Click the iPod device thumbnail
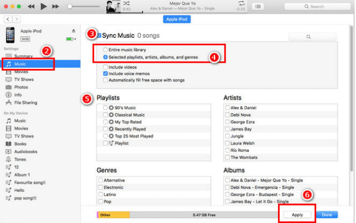The width and height of the screenshot is (356, 223). [10, 35]
